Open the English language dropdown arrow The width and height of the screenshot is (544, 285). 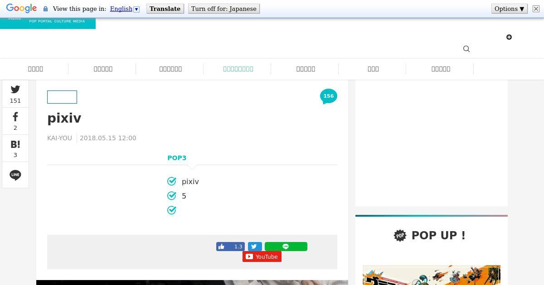[x=136, y=9]
